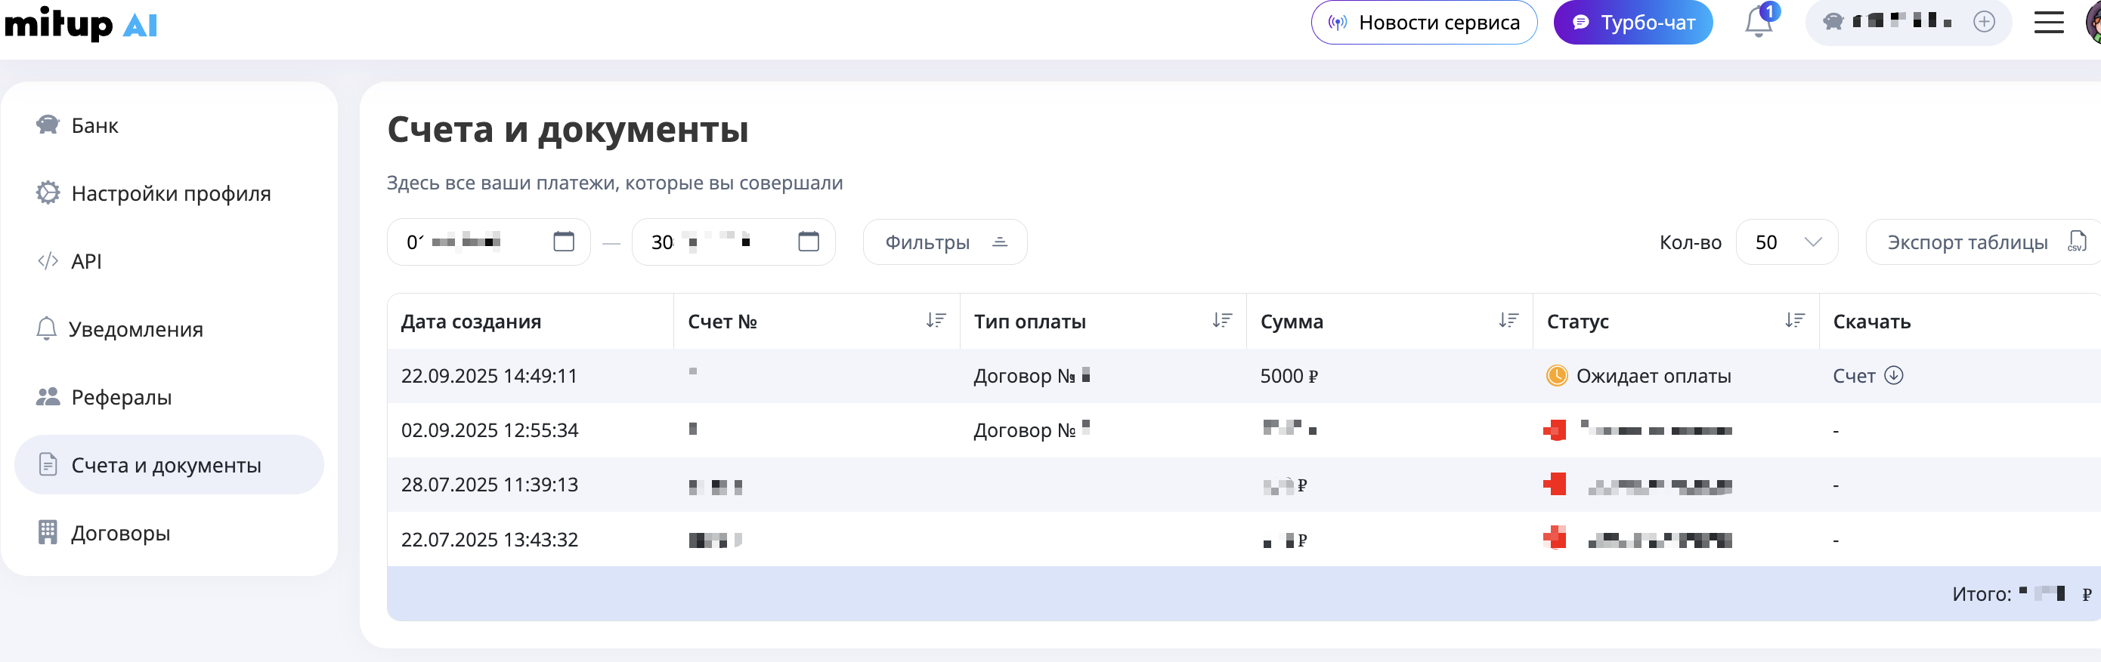Click the broadcast icon in Новости сервиса

point(1338,23)
